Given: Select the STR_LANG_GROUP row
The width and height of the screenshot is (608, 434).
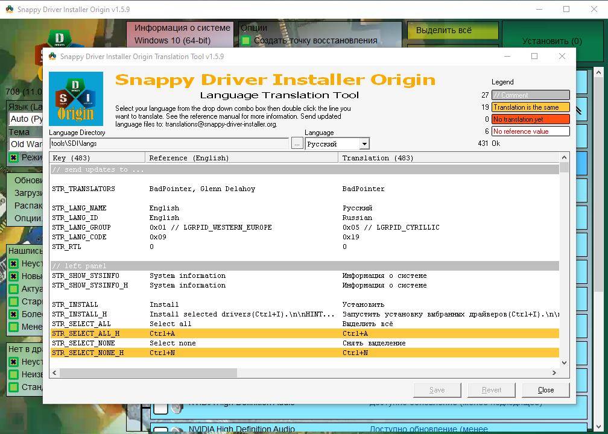Looking at the screenshot, I should pyautogui.click(x=305, y=227).
